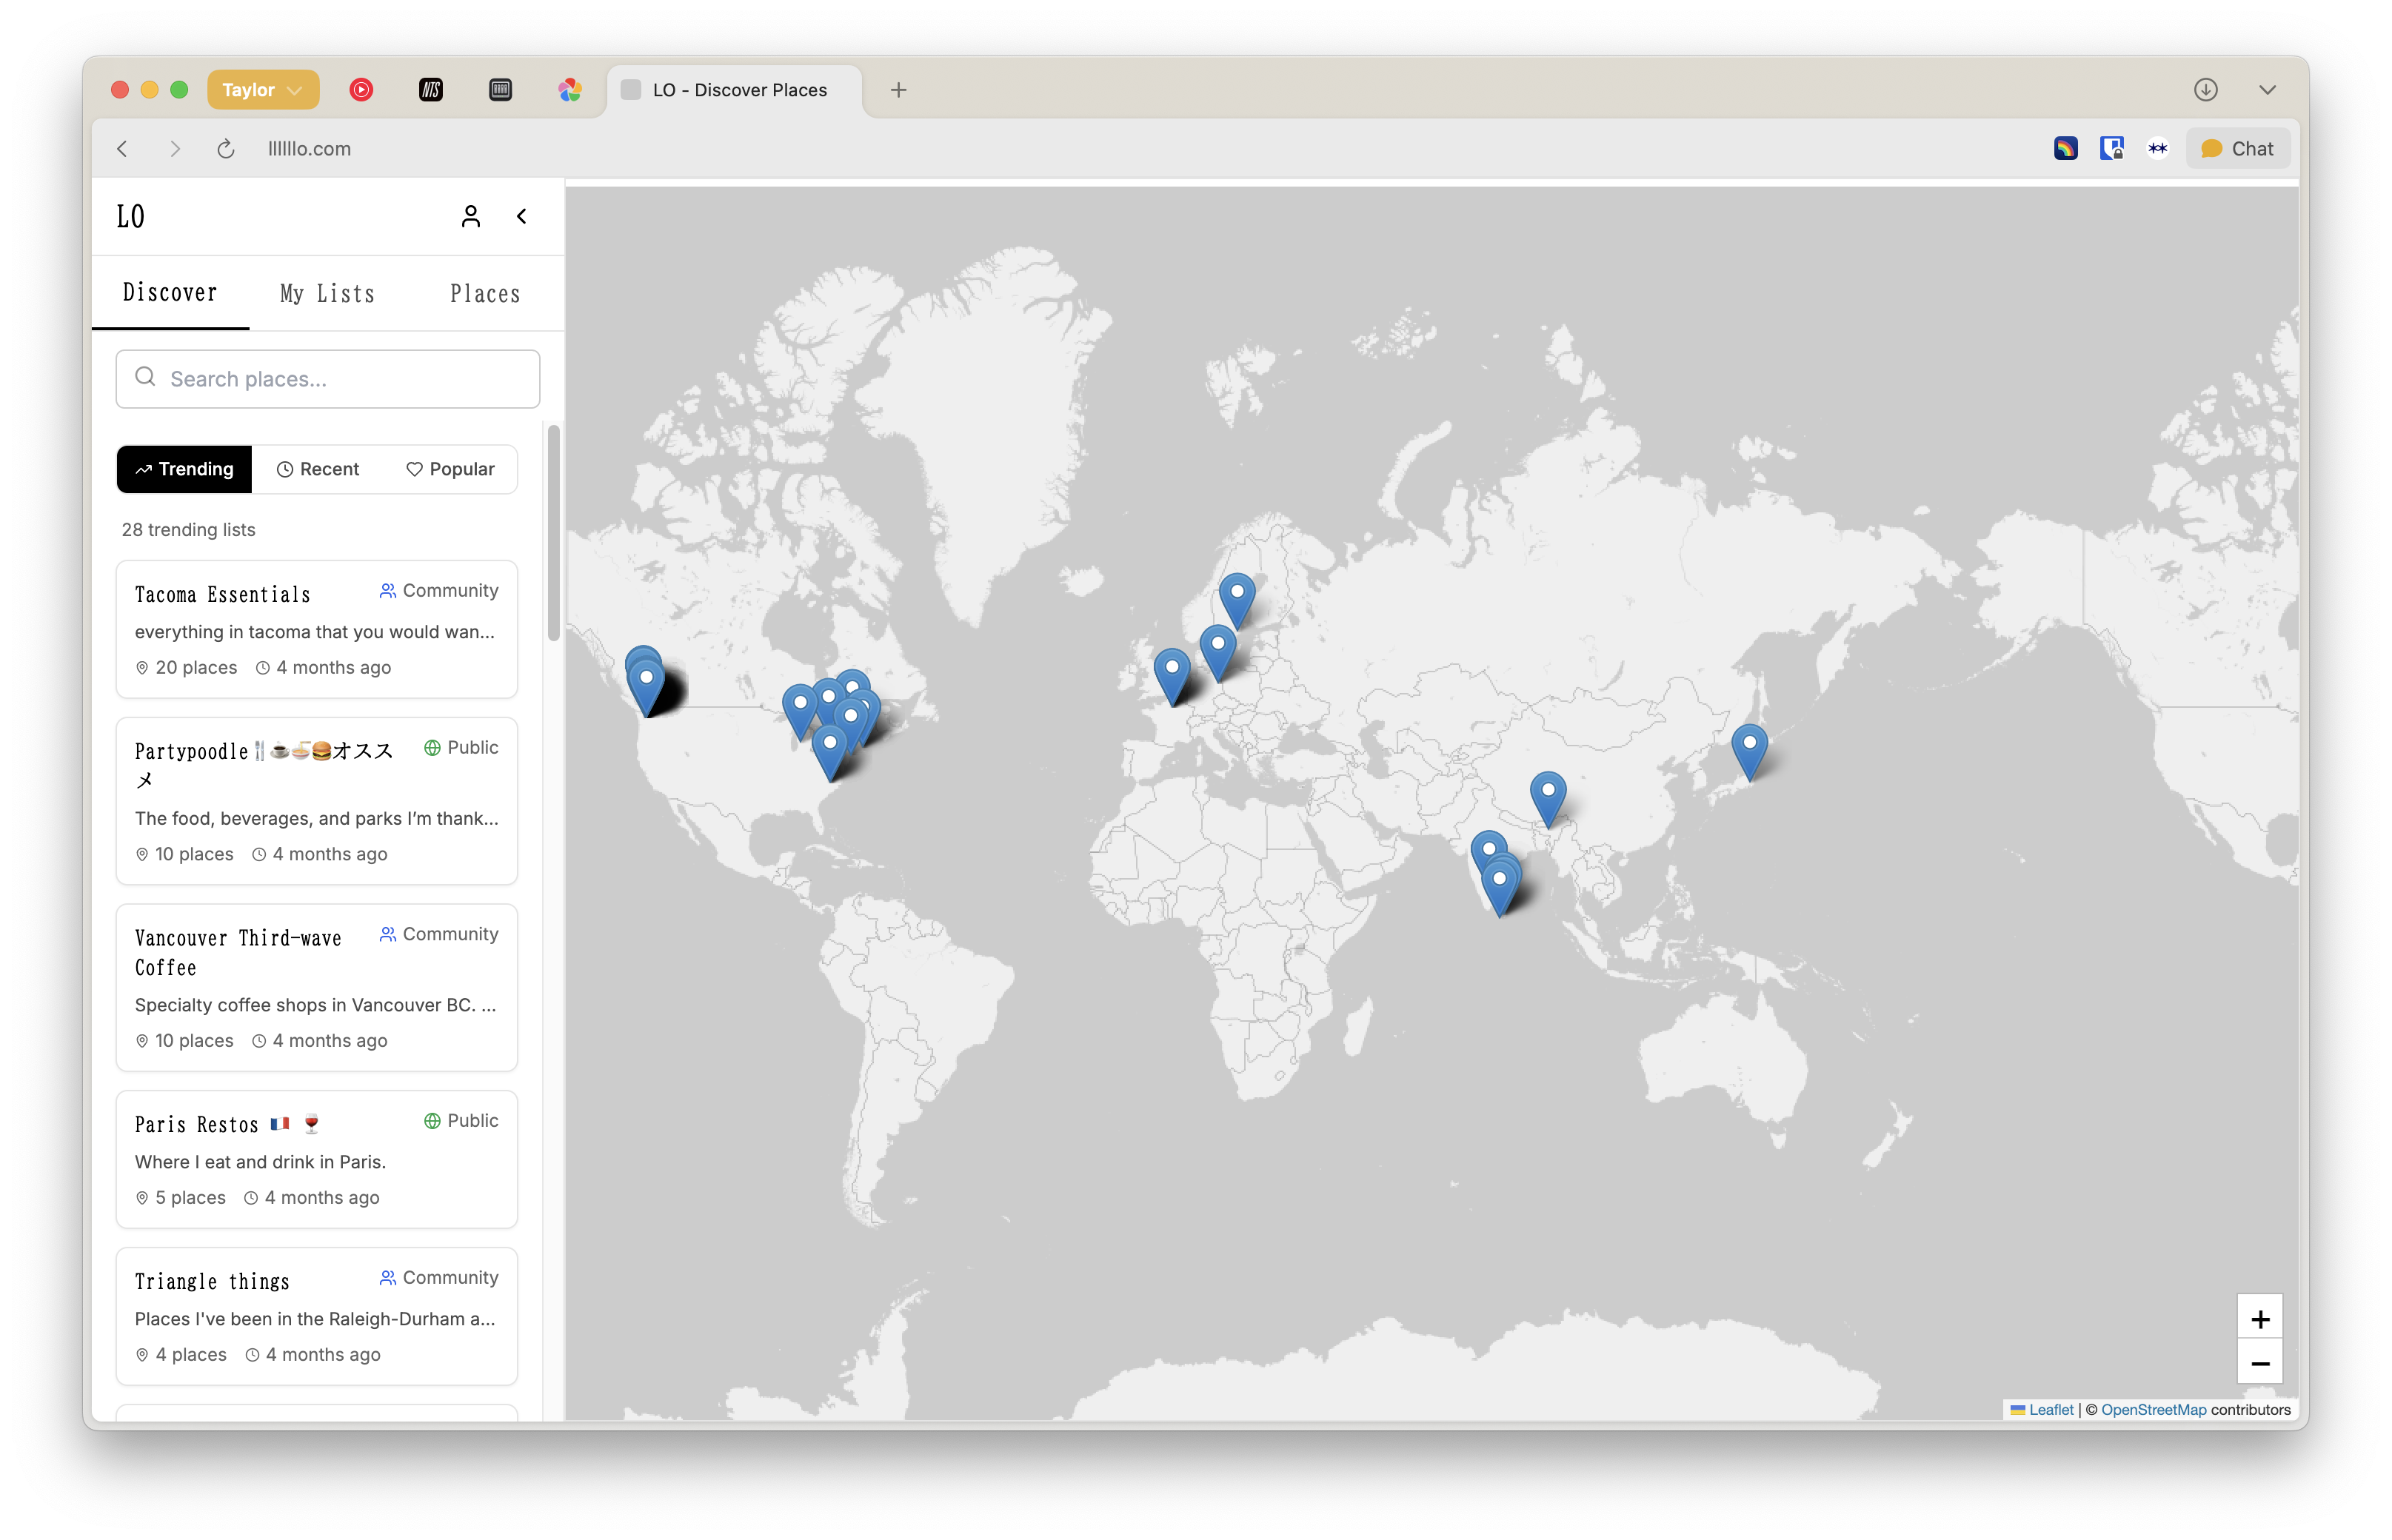Select the Trending filter toggle
This screenshot has height=1540, width=2392.
click(185, 469)
